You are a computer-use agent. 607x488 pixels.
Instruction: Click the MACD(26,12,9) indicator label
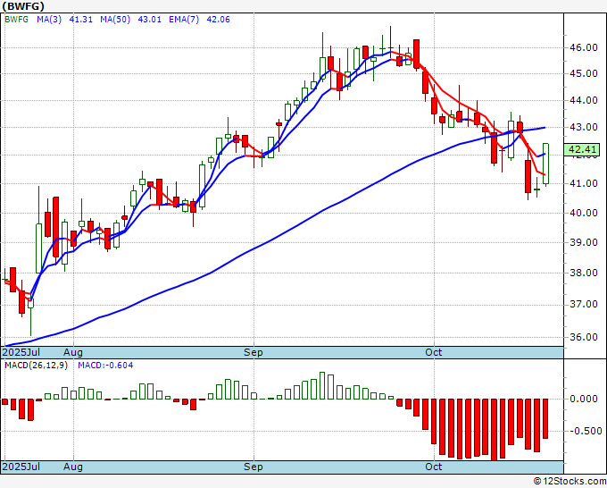point(36,366)
